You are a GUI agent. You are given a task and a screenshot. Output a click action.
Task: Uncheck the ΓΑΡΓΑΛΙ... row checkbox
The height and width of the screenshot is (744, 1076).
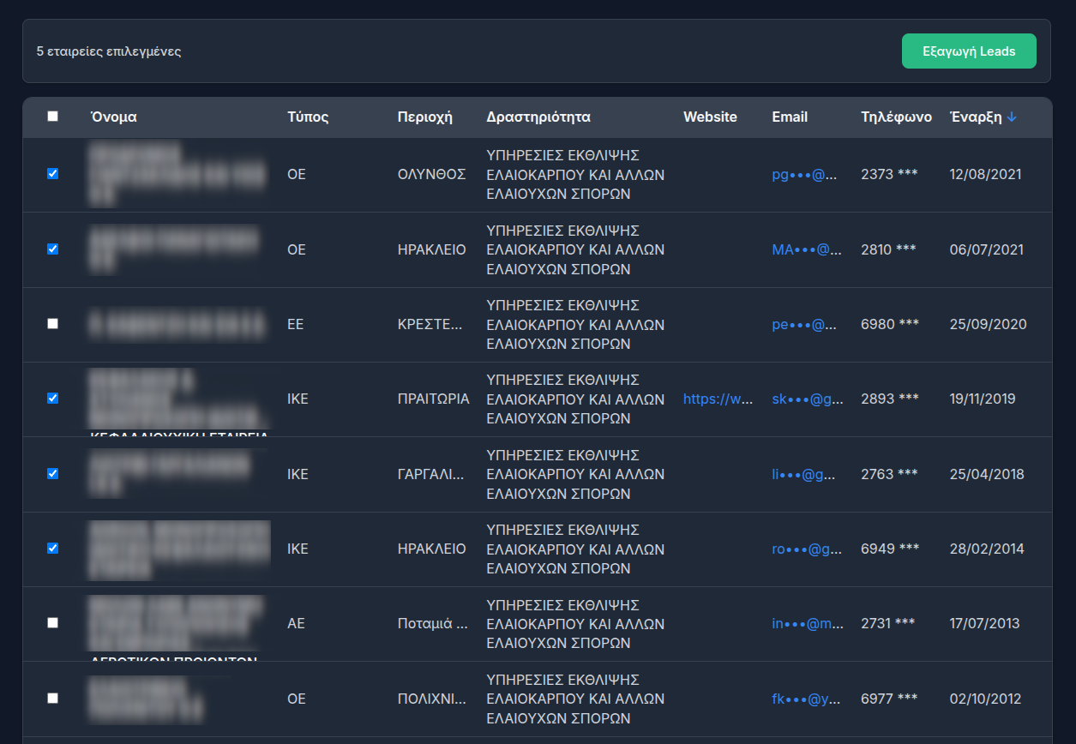click(53, 474)
